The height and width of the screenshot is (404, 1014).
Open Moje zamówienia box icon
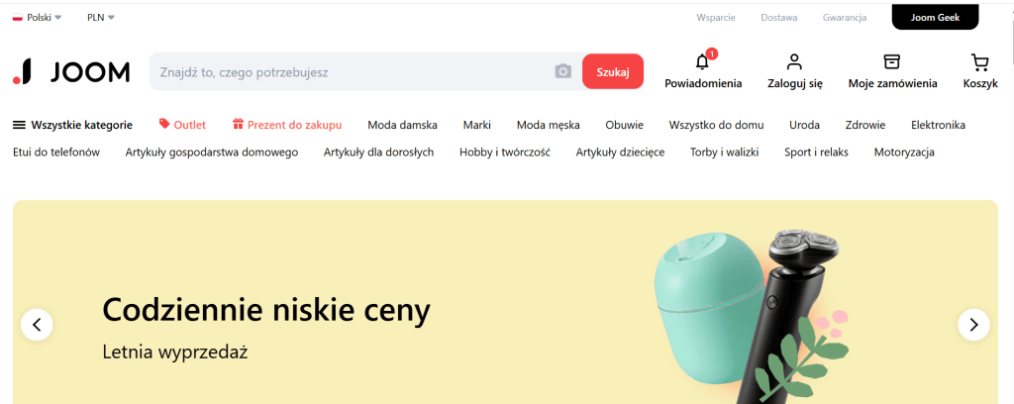pyautogui.click(x=892, y=62)
